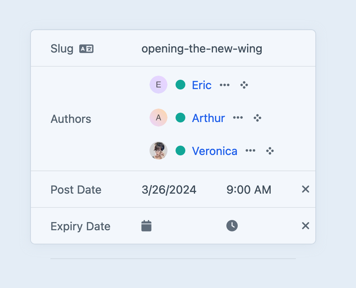Open the Eric author link
Screen dimensions: 356x288
[x=202, y=85]
